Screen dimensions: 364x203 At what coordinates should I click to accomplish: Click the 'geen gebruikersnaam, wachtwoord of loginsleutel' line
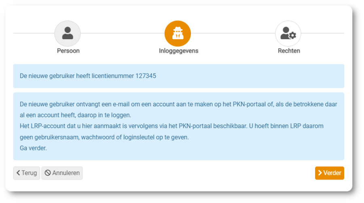click(x=104, y=137)
